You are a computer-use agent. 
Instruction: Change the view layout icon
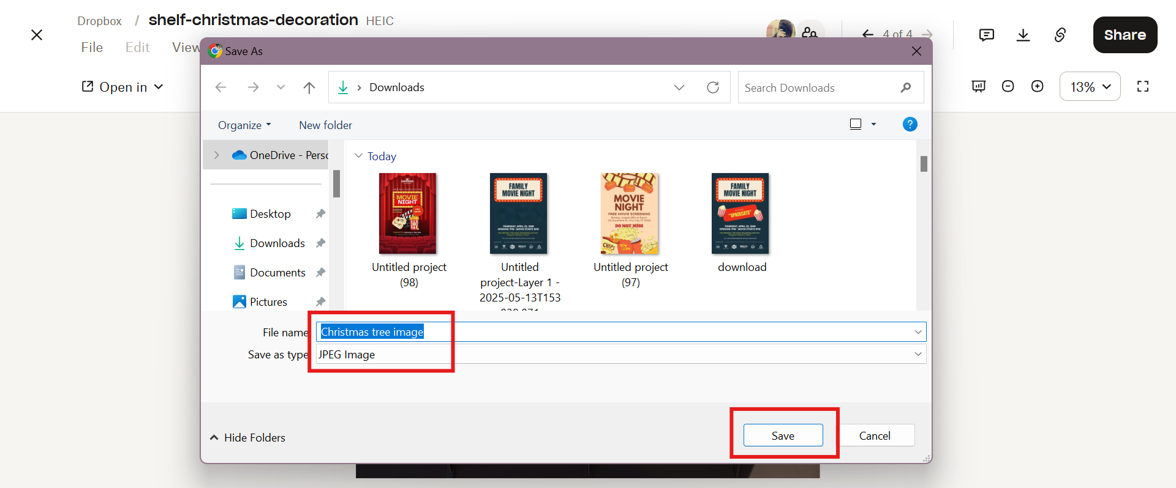856,124
